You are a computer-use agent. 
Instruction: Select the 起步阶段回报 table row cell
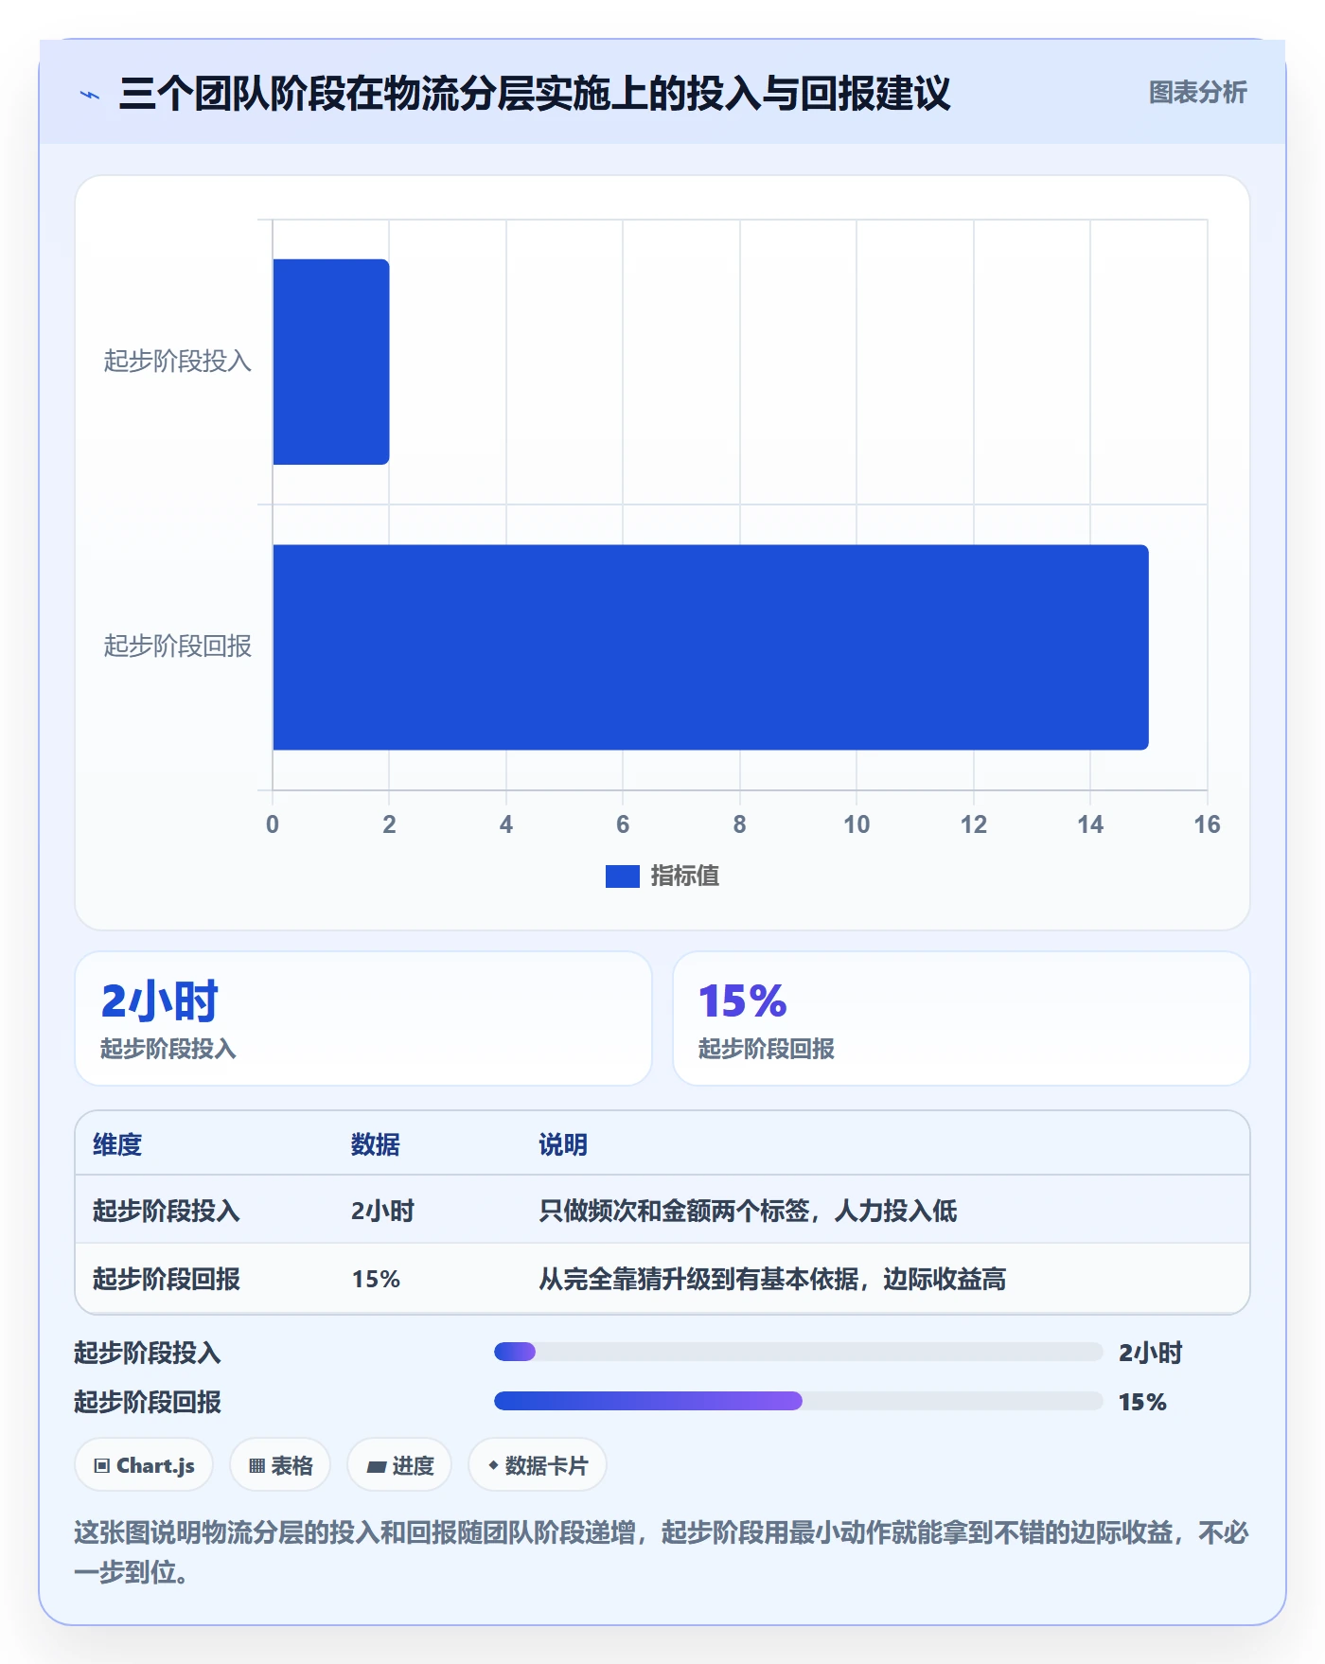(167, 1280)
